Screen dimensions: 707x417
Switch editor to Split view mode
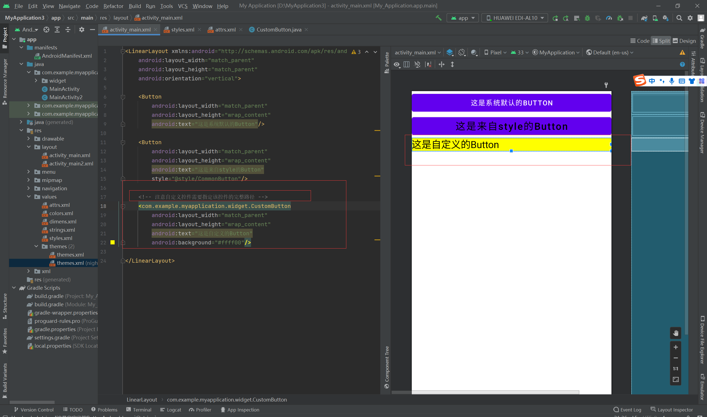tap(661, 41)
